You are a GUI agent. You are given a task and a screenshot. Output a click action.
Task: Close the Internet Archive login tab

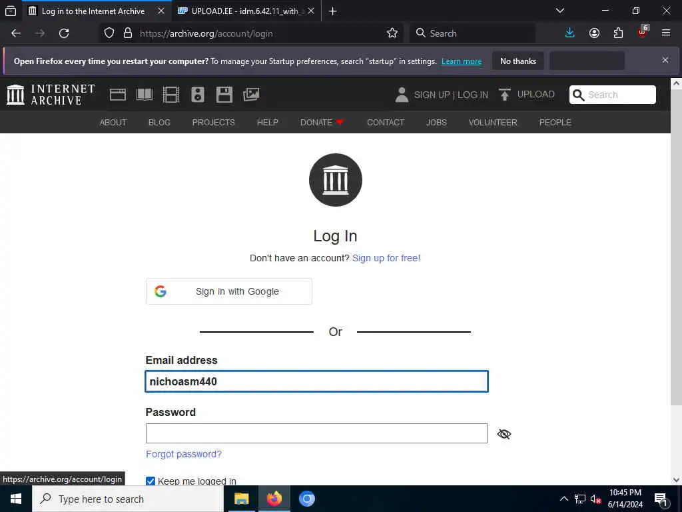point(161,11)
